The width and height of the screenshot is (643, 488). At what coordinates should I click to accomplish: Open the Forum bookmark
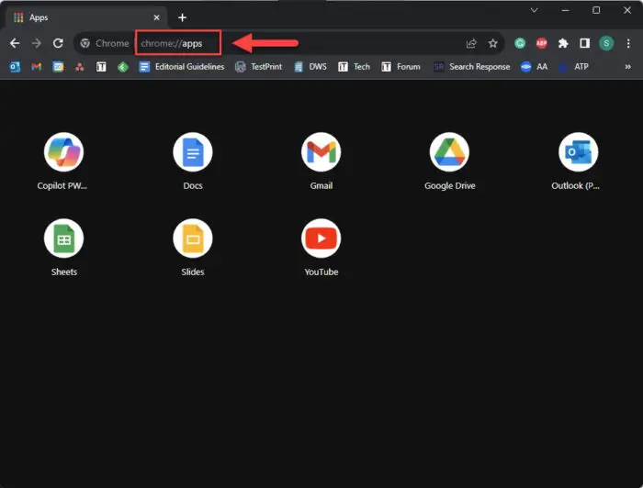pos(400,67)
